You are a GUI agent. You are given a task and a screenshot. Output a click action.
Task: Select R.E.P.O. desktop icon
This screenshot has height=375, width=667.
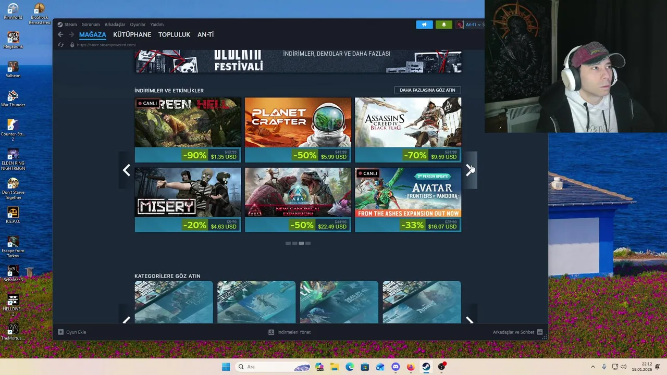point(13,216)
